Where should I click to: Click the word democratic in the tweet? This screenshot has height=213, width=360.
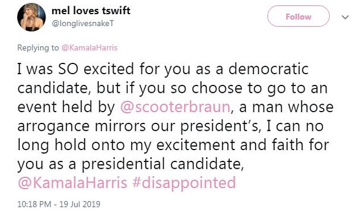(269, 69)
